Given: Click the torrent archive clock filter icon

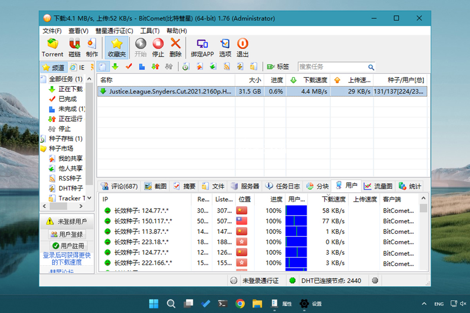Looking at the screenshot, I should [x=186, y=67].
